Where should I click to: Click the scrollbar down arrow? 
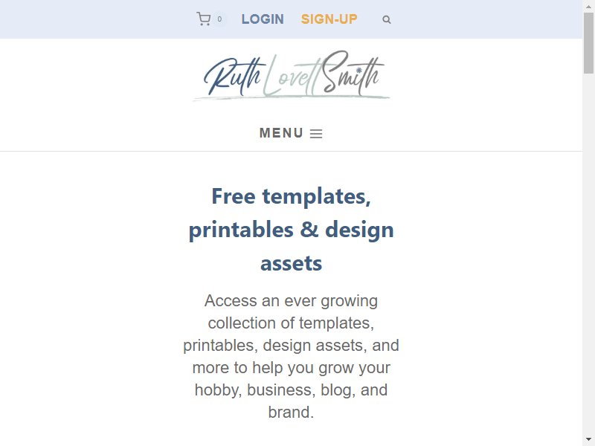coord(588,439)
